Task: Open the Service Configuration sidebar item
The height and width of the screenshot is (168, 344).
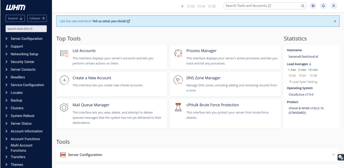Action: pyautogui.click(x=27, y=85)
